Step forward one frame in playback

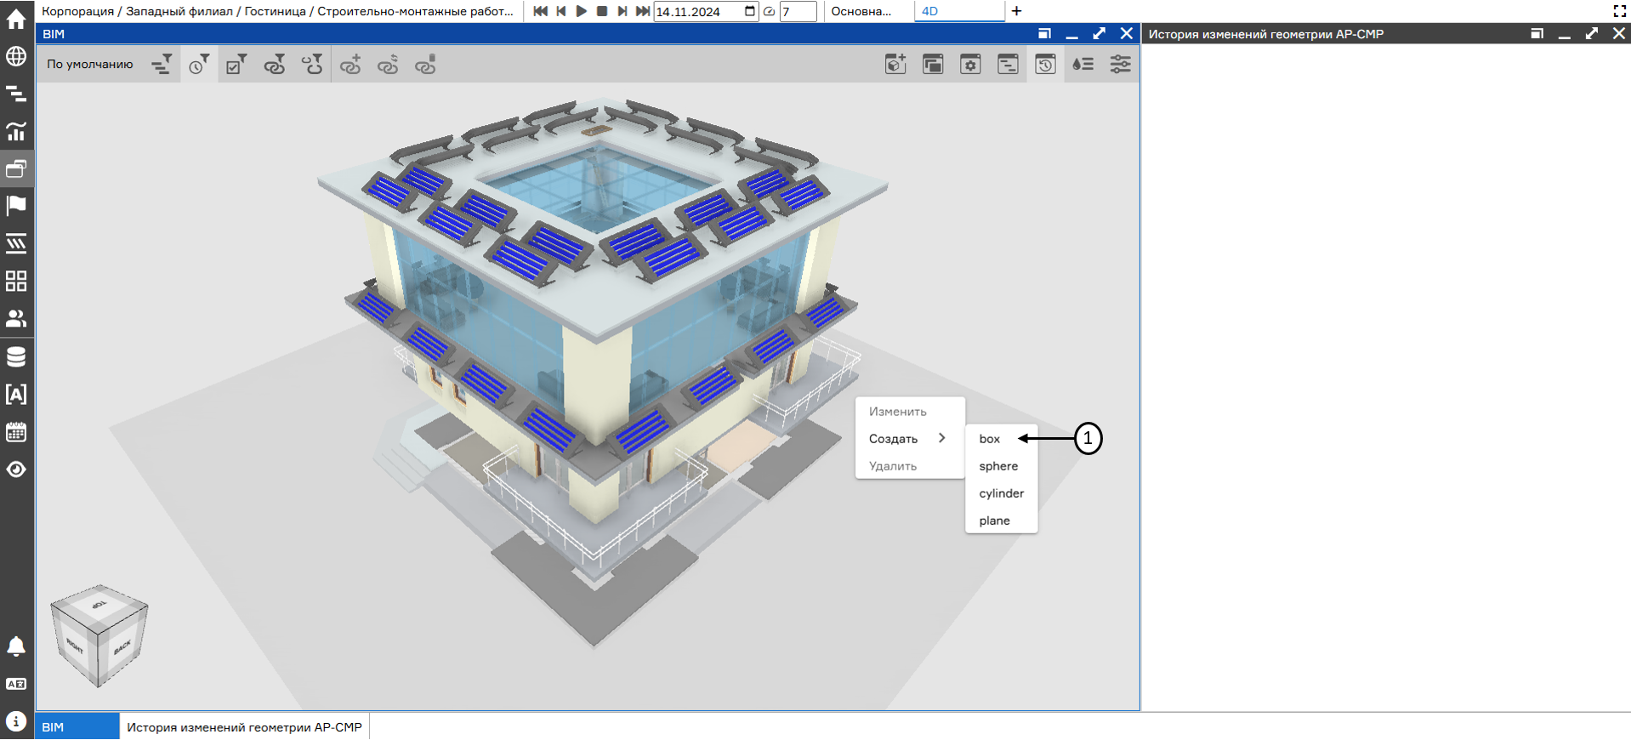pos(622,11)
